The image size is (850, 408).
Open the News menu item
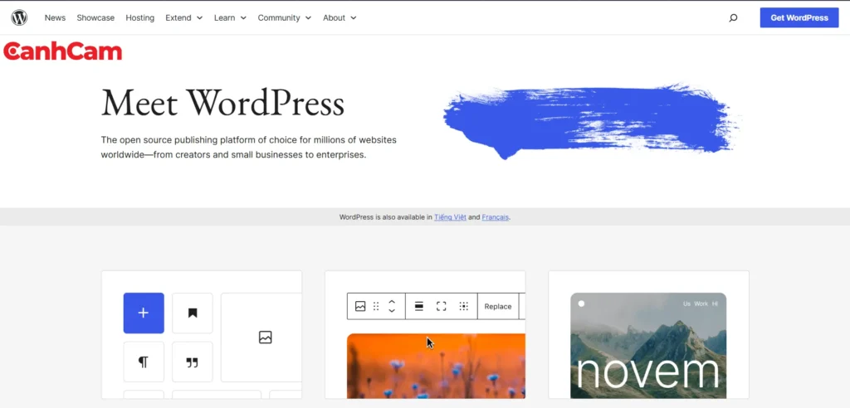click(56, 18)
